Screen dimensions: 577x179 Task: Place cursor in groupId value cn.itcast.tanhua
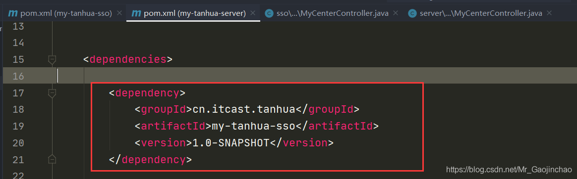click(x=244, y=109)
